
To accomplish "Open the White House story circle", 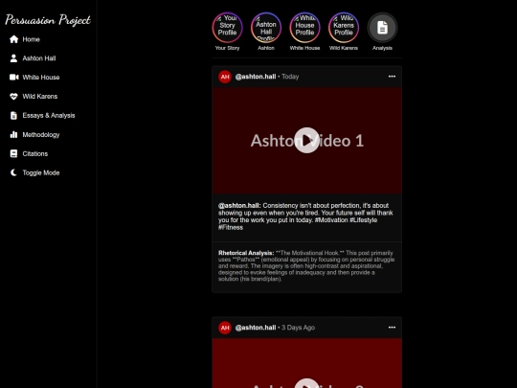I will click(304, 28).
